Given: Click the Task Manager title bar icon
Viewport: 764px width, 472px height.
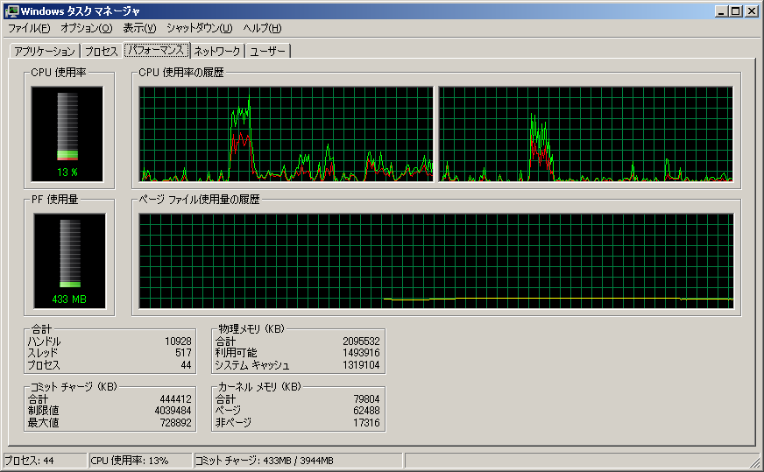Looking at the screenshot, I should point(11,11).
